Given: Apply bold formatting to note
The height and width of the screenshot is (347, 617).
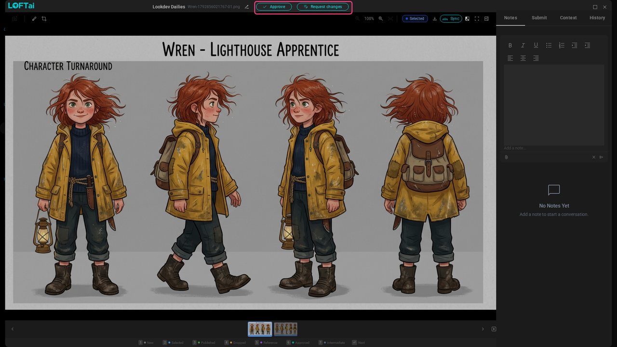Looking at the screenshot, I should (x=510, y=45).
